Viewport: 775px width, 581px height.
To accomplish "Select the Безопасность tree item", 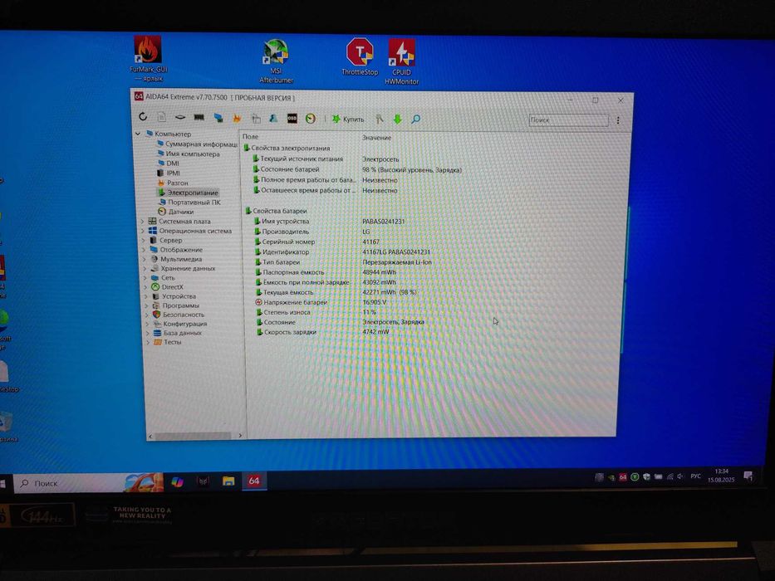I will pos(179,315).
